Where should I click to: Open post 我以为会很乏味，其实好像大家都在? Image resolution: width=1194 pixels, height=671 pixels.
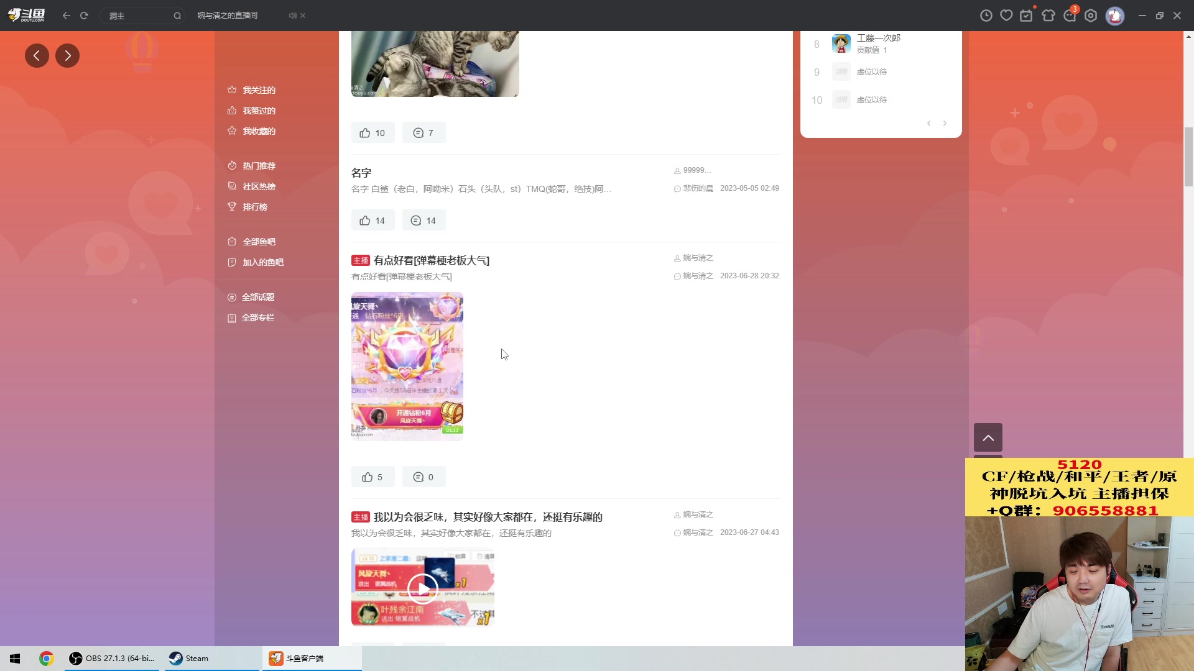pos(488,517)
